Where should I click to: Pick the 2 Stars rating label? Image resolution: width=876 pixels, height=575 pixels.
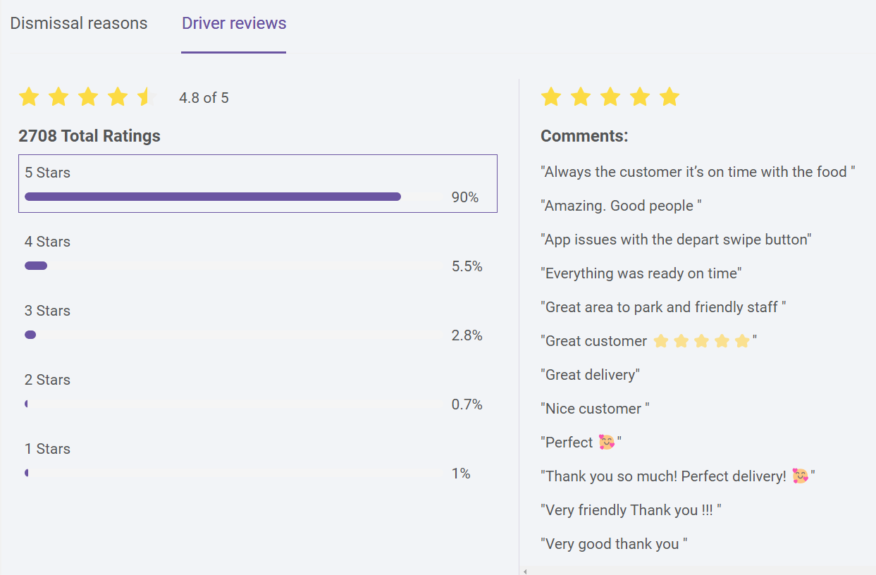(x=47, y=380)
